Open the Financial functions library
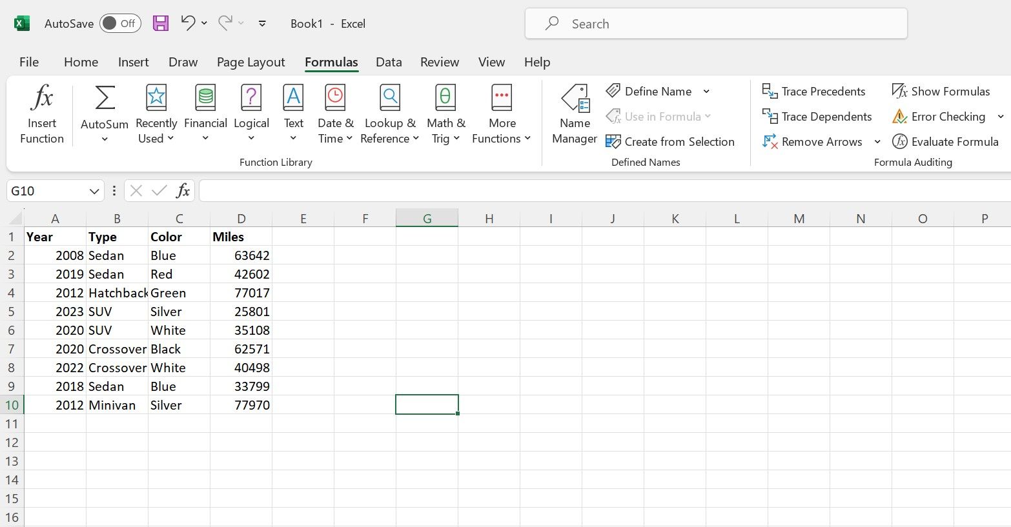 pos(205,114)
